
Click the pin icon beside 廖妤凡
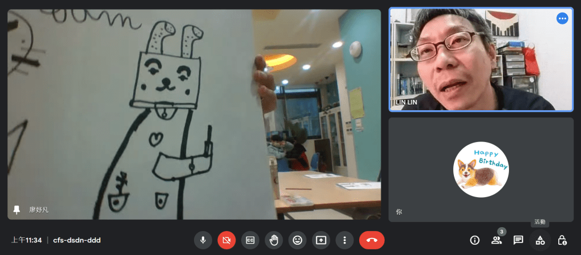click(17, 210)
